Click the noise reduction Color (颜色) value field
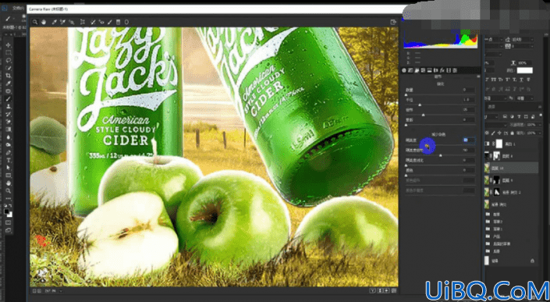550x302 pixels. 469,170
